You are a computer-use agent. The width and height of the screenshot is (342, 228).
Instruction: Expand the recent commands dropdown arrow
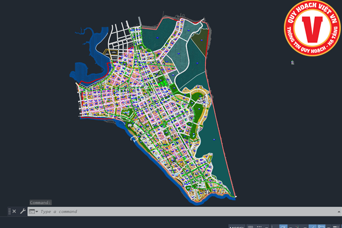pos(36,211)
